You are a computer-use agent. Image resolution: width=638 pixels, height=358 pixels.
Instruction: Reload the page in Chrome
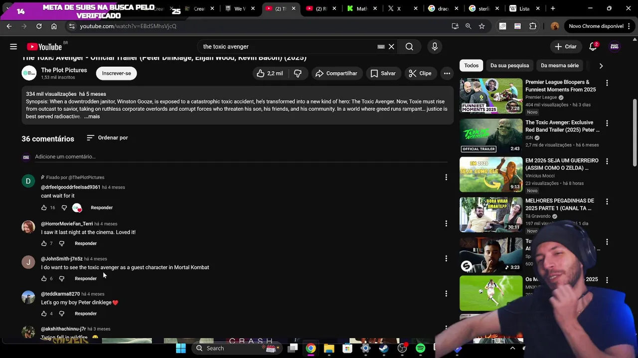[x=39, y=26]
